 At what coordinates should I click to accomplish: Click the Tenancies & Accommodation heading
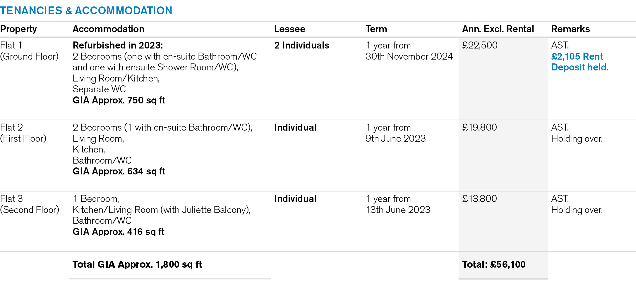(86, 11)
